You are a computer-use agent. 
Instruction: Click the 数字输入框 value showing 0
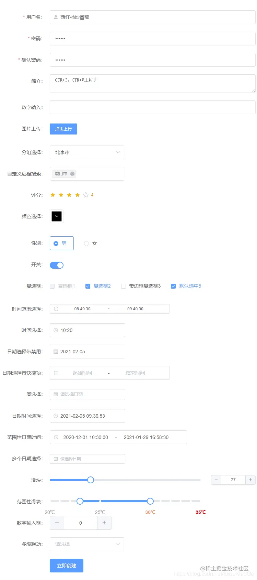(x=81, y=523)
